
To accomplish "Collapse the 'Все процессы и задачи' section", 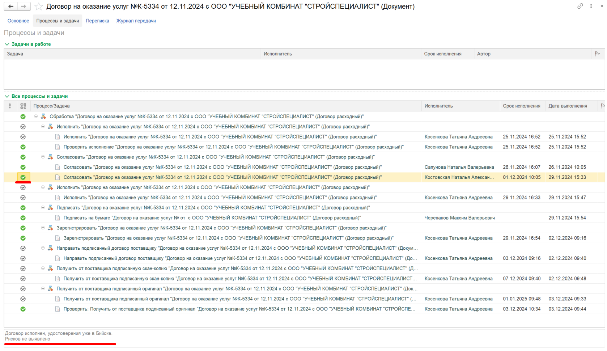I will (x=7, y=96).
